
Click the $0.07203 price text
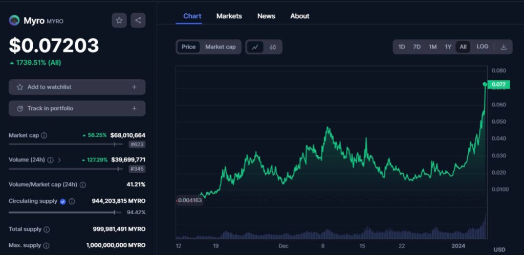pyautogui.click(x=54, y=45)
